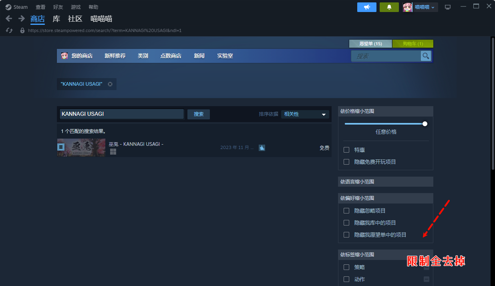Collapse the 依标签缩小范围 header
Screen dimensions: 495x286
click(386, 255)
